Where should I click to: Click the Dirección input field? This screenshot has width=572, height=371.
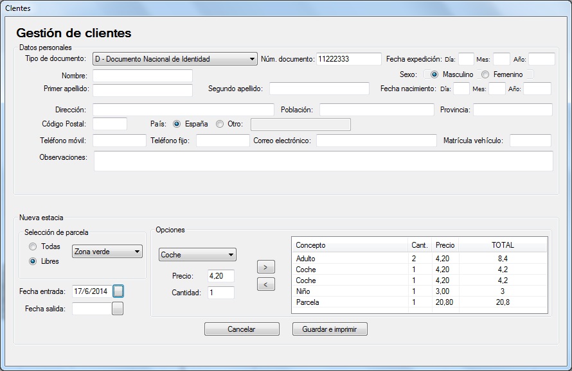point(183,110)
